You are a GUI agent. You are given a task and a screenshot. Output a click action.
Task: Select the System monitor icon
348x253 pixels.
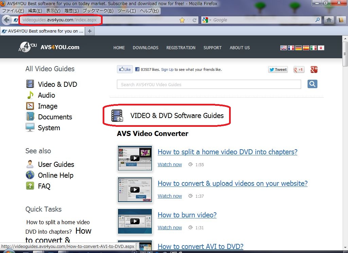coord(30,128)
